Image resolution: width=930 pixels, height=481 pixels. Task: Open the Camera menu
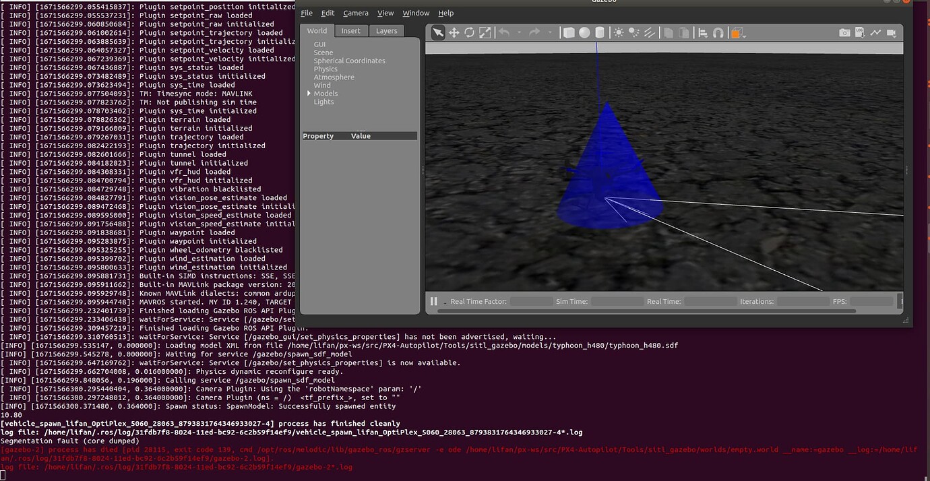[356, 13]
